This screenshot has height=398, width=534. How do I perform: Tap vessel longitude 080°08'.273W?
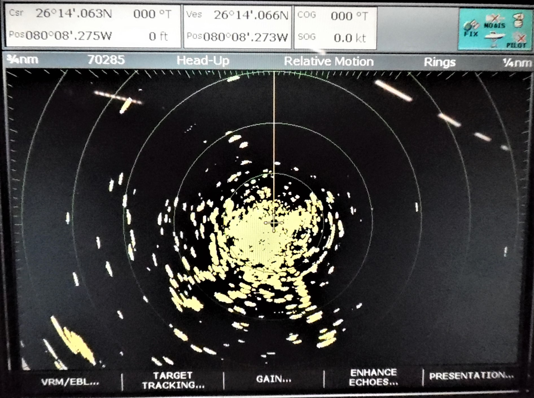(245, 37)
